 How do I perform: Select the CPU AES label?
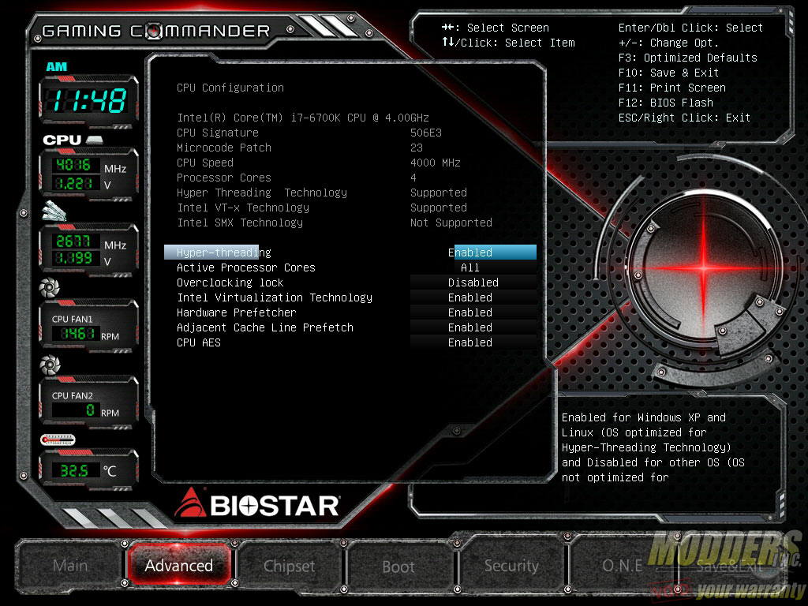(x=198, y=342)
